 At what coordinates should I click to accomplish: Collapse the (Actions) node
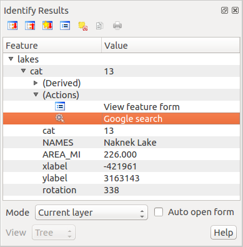click(x=36, y=94)
